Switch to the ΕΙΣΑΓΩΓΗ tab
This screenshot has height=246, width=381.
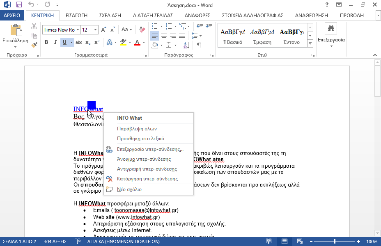[76, 15]
